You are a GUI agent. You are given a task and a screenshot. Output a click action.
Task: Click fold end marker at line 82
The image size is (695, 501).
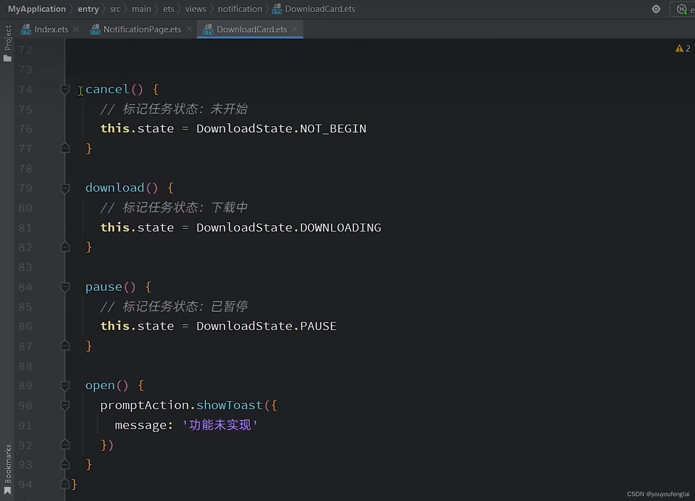point(65,247)
